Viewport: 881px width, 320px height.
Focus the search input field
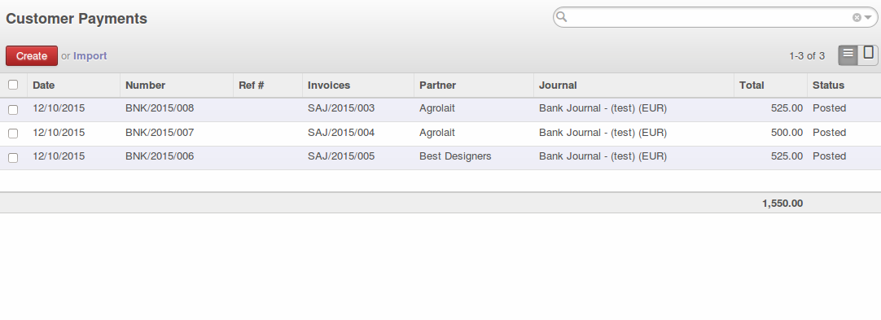coord(709,17)
